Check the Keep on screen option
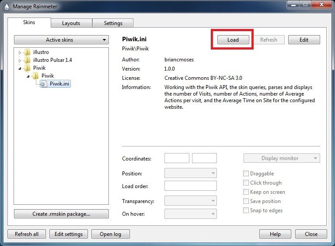Image resolution: width=335 pixels, height=246 pixels. 246,192
